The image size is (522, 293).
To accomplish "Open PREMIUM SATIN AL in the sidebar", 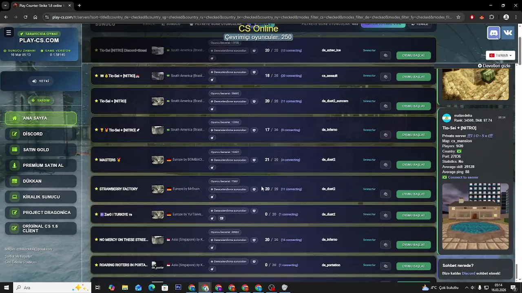I will pyautogui.click(x=41, y=165).
